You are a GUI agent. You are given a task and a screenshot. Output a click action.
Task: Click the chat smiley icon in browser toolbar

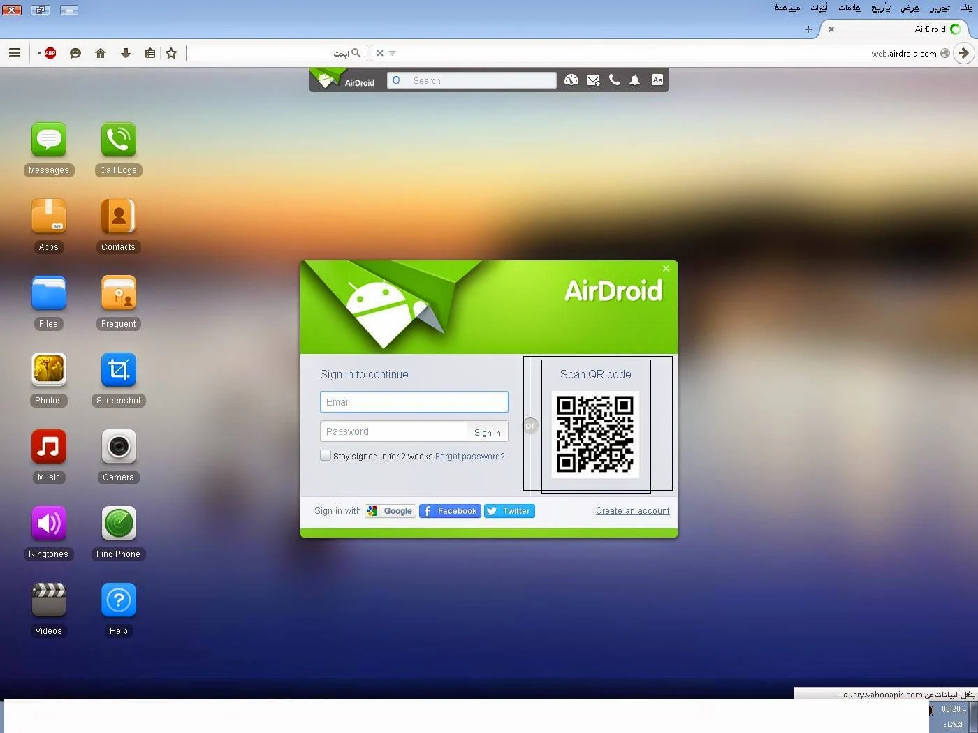pyautogui.click(x=75, y=53)
